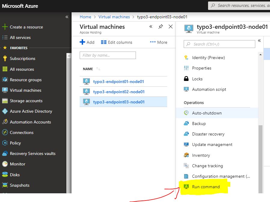The height and width of the screenshot is (202, 270).
Task: Click the Disaster recovery cloud icon
Action: [186, 134]
